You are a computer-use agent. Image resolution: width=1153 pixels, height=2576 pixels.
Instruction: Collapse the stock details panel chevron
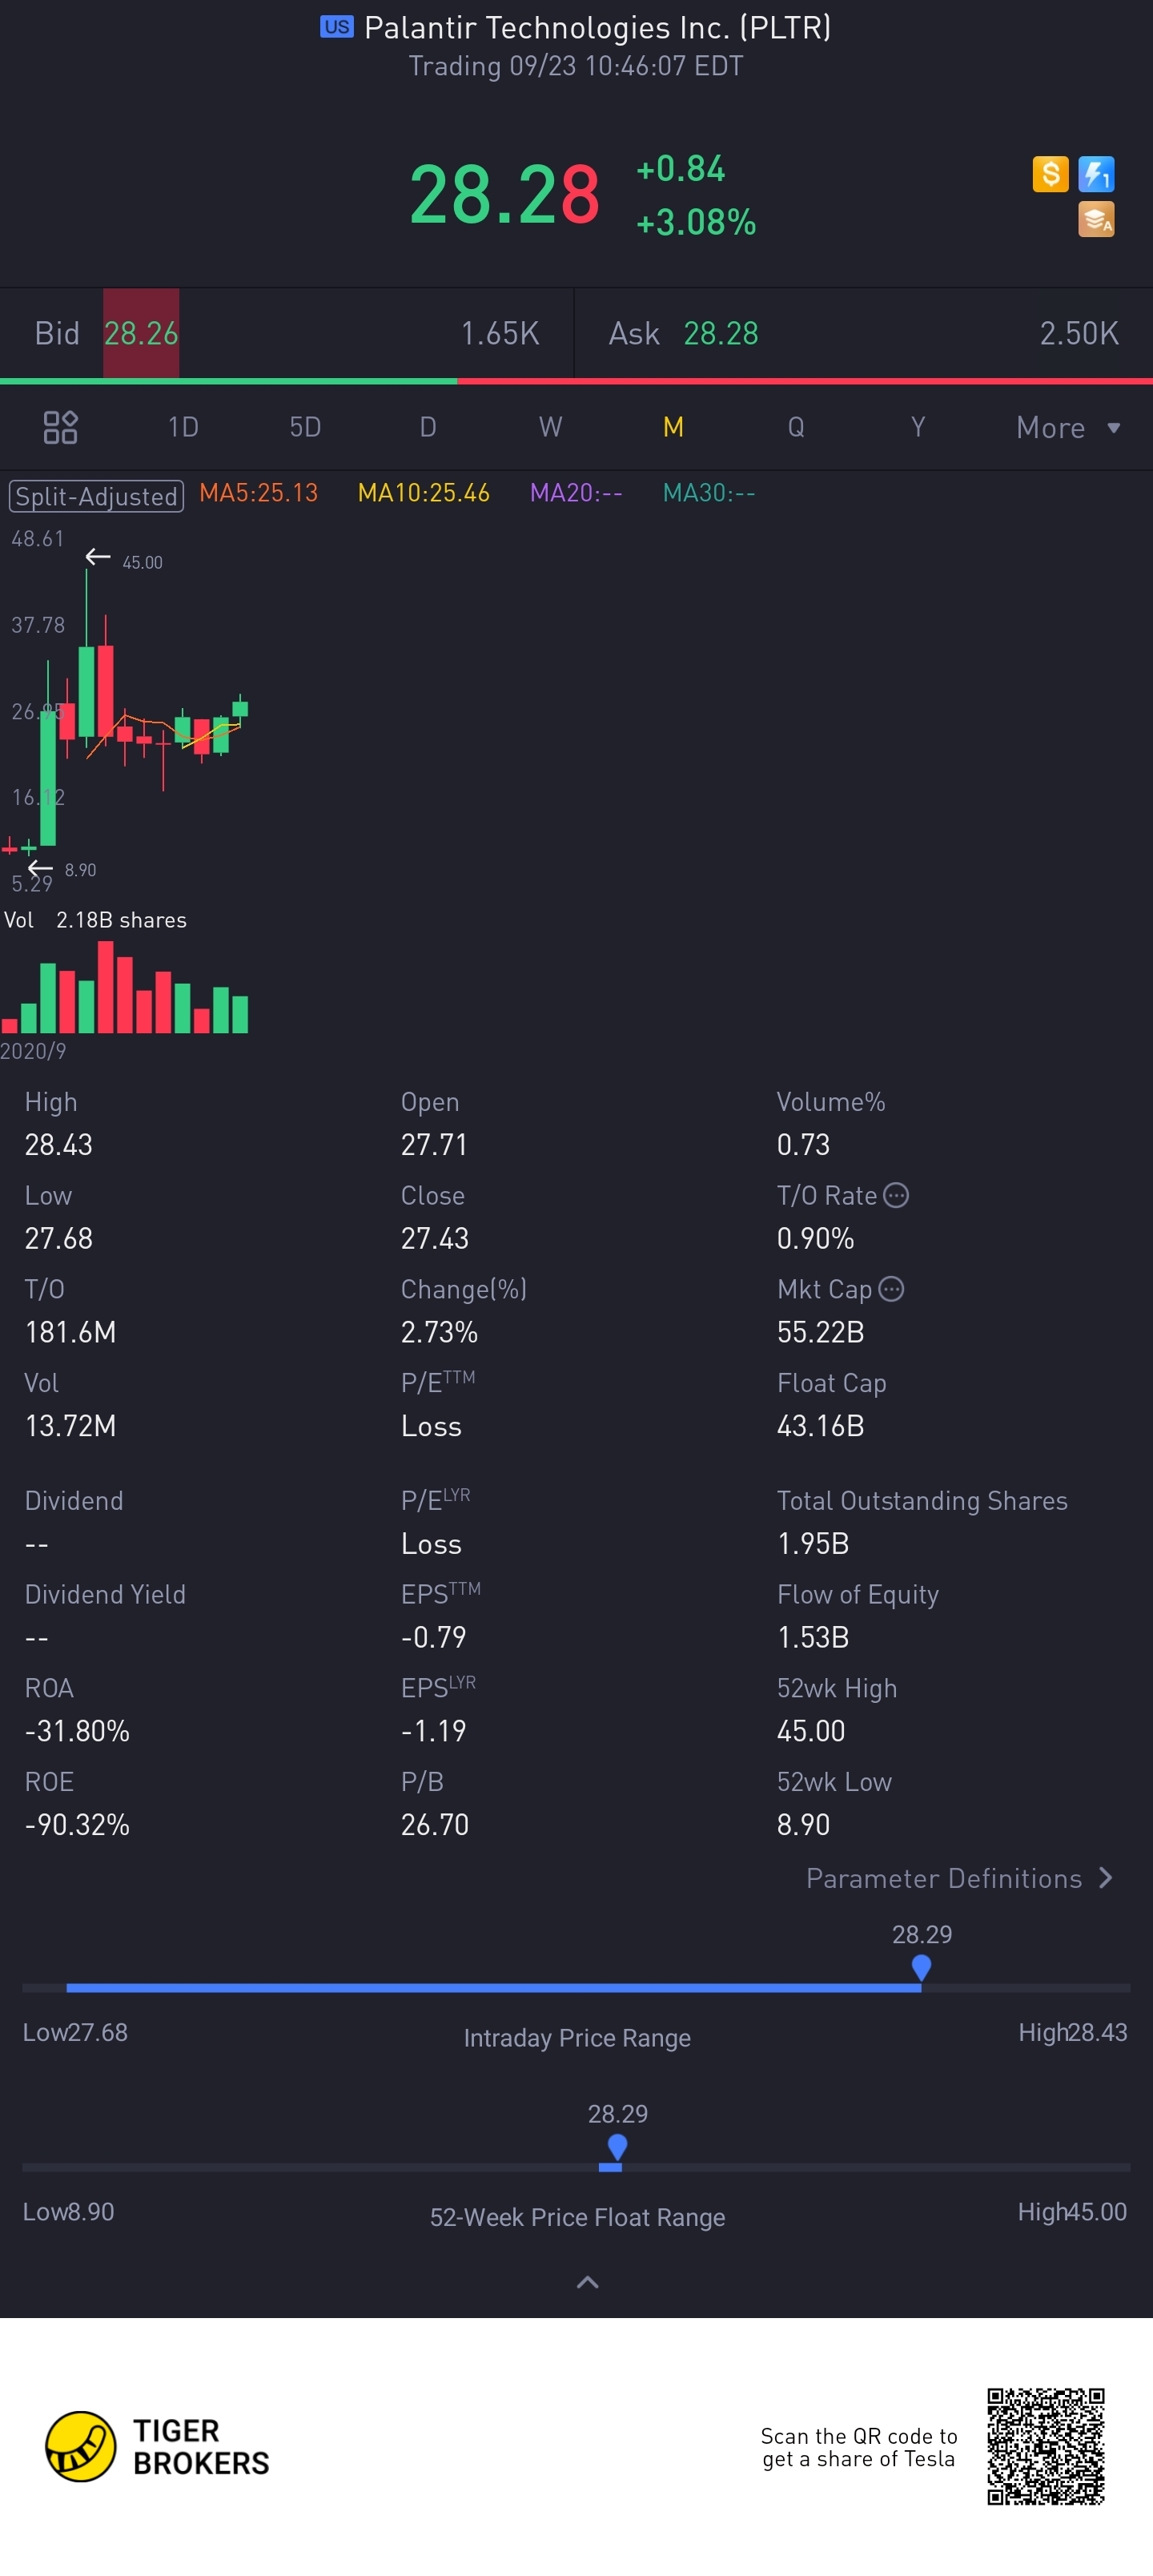[x=588, y=2282]
